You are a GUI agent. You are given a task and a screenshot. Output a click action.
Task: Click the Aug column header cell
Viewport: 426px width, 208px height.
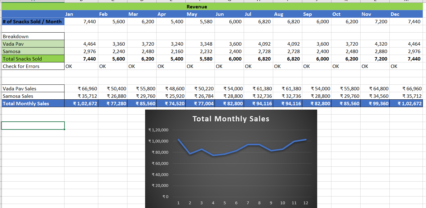pos(287,14)
